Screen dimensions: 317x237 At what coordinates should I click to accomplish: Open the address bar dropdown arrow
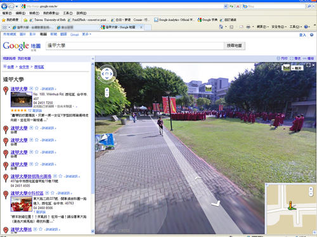[226, 6]
